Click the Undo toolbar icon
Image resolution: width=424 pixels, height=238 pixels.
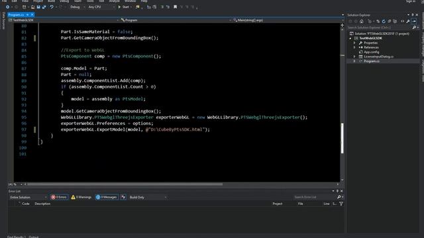[52, 7]
